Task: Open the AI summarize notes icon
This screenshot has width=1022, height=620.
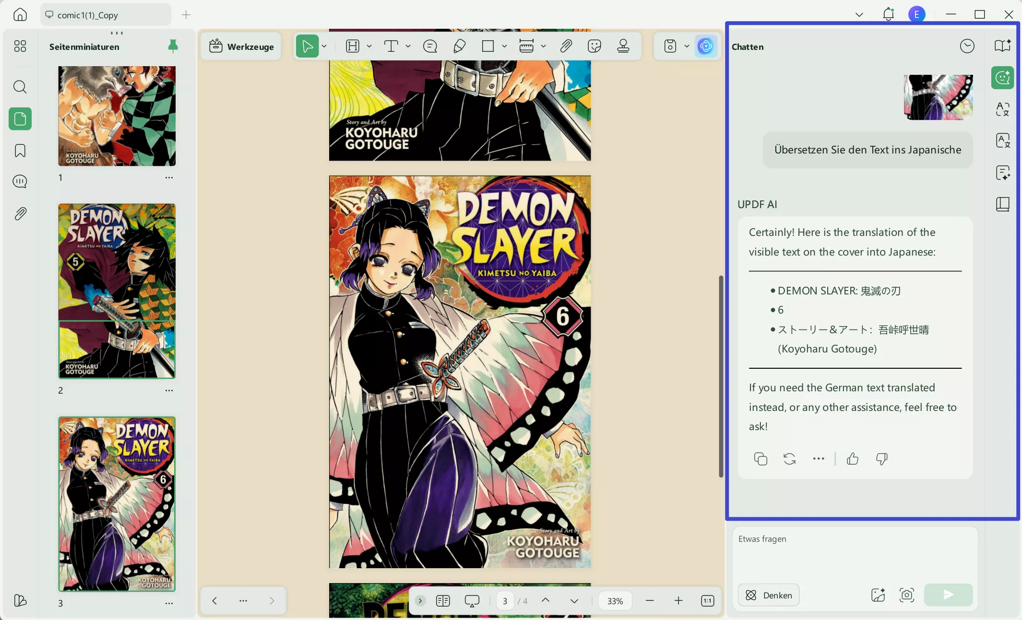Action: (1003, 173)
